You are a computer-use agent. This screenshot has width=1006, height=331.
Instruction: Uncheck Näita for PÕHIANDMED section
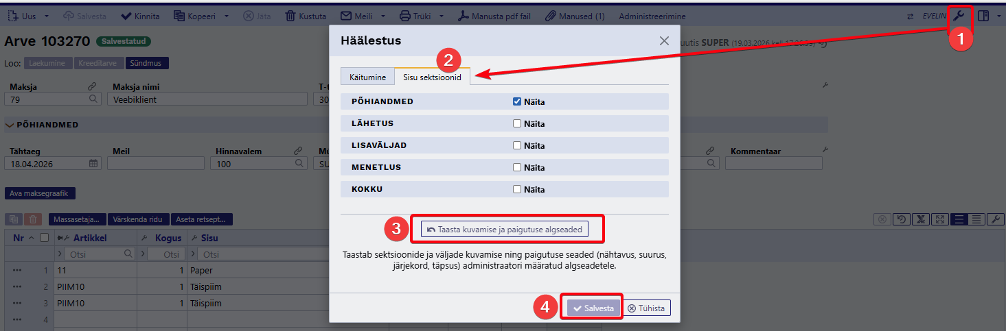click(517, 101)
